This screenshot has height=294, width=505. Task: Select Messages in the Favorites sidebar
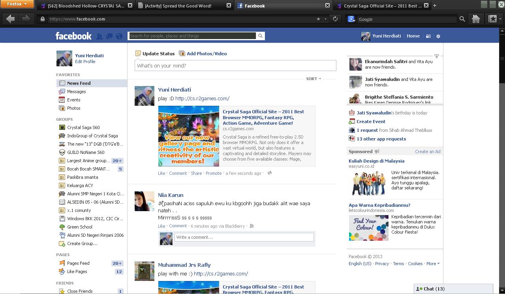pos(76,92)
